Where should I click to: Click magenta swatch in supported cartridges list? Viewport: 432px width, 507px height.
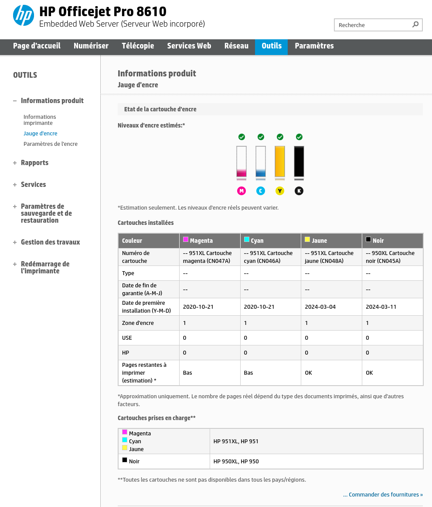pos(125,432)
